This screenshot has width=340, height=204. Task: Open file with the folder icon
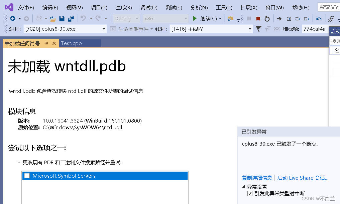click(x=52, y=19)
